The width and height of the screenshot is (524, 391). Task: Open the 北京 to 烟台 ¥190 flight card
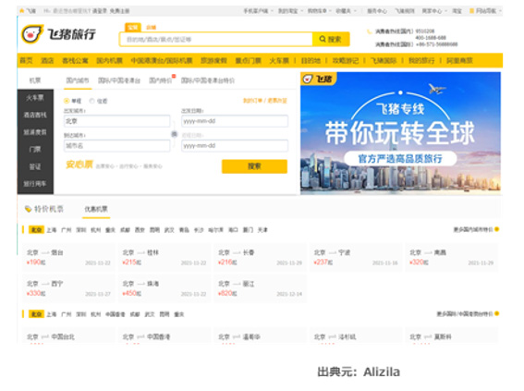[x=68, y=257]
